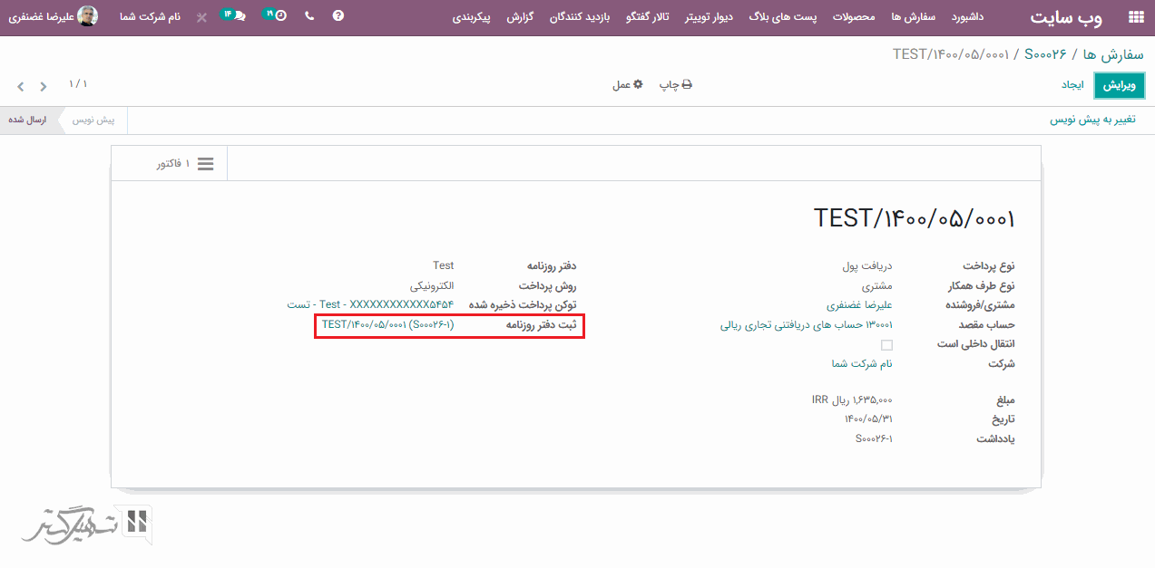
Task: Click the ویرایش edit button
Action: click(1119, 85)
